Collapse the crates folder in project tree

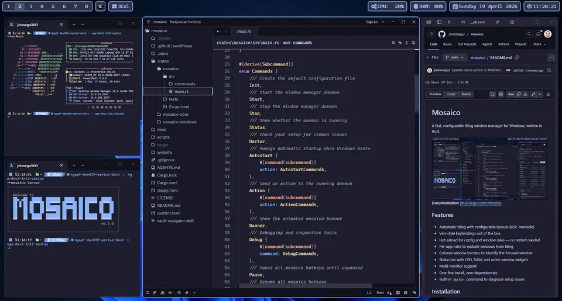(x=160, y=61)
